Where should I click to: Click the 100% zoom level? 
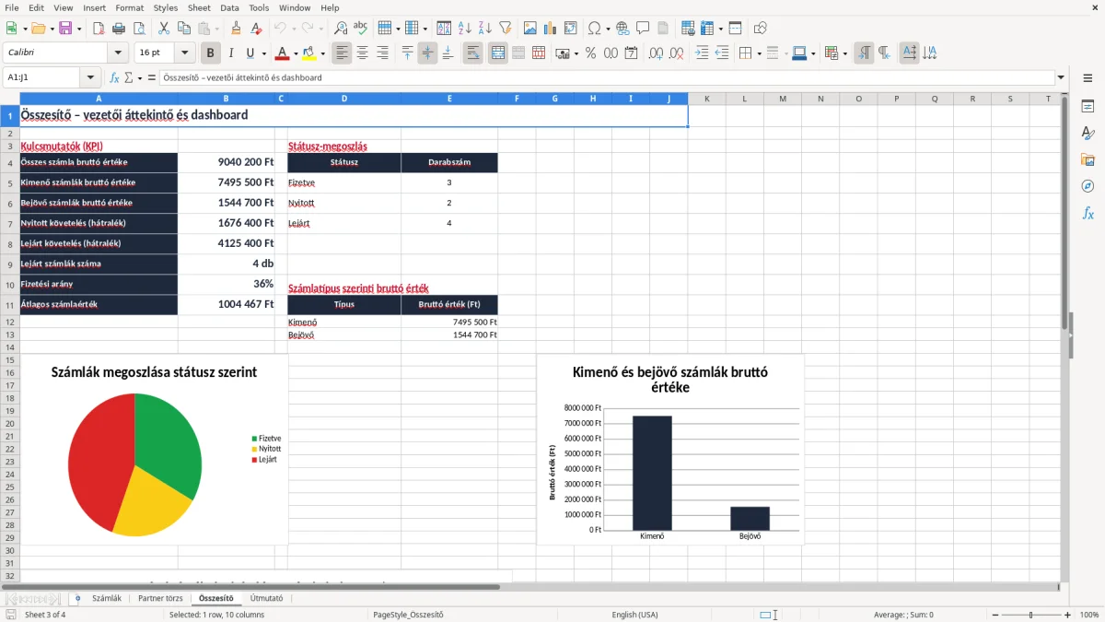(x=1088, y=615)
